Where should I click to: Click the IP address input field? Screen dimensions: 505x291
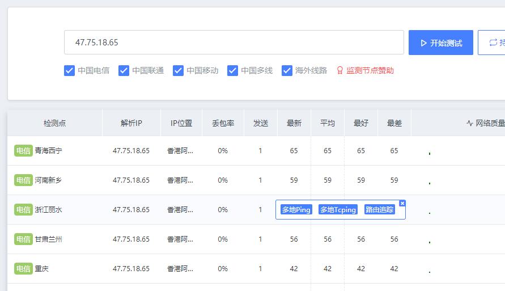pyautogui.click(x=234, y=42)
